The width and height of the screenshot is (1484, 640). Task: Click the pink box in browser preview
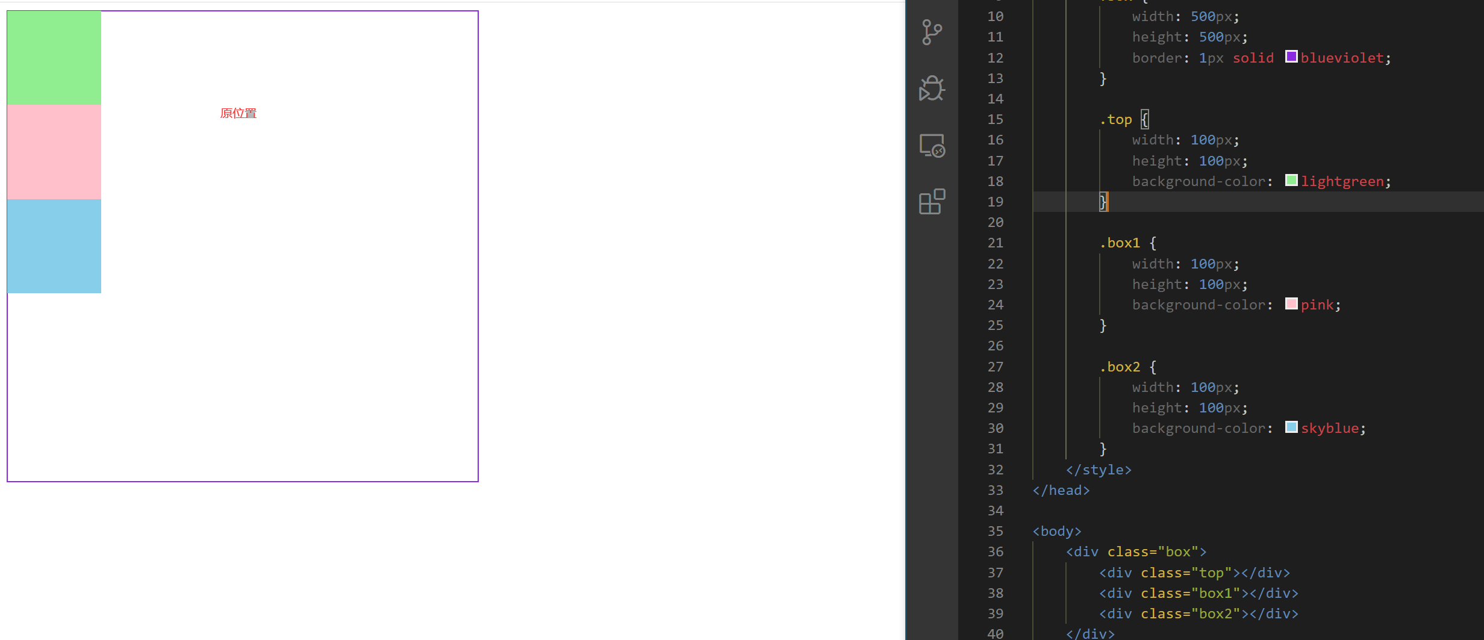(54, 152)
